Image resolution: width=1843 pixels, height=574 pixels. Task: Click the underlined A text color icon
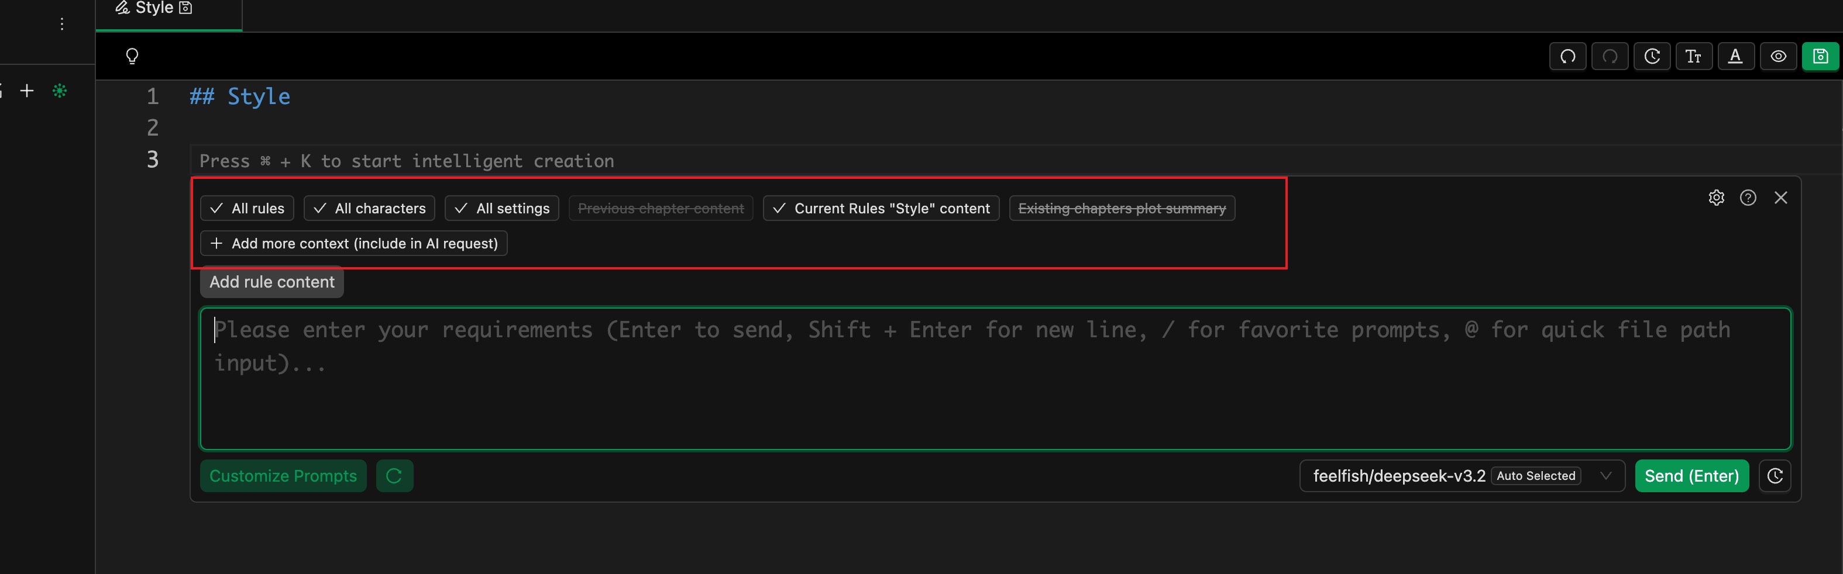[x=1735, y=57]
